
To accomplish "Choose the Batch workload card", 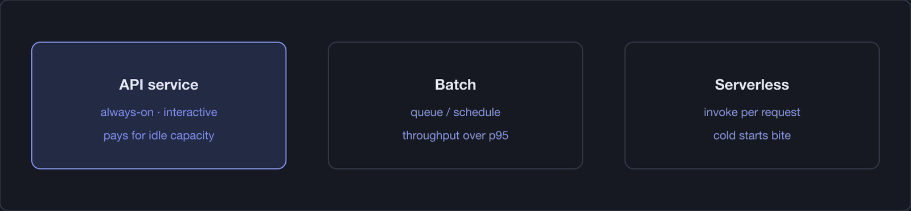I will 455,106.
